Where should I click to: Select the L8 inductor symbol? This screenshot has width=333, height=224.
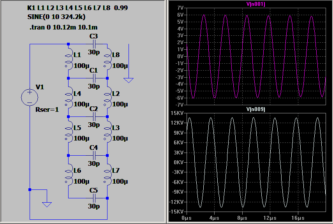[x=107, y=59]
